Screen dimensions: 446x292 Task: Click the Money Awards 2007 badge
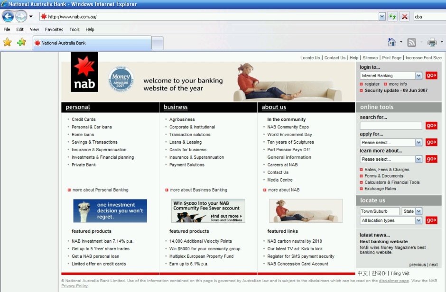(121, 79)
